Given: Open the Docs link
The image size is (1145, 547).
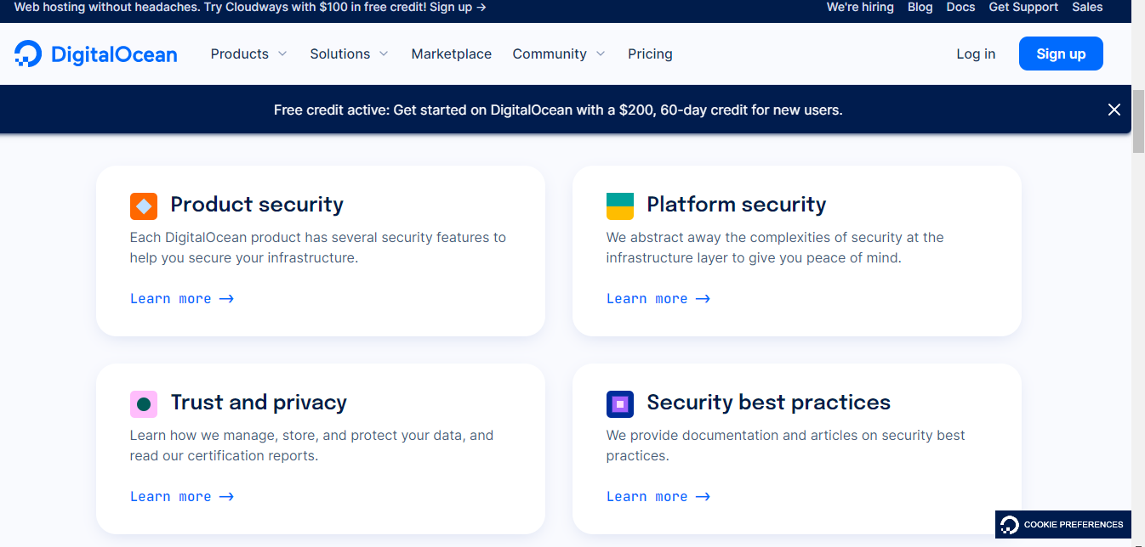Looking at the screenshot, I should tap(960, 7).
